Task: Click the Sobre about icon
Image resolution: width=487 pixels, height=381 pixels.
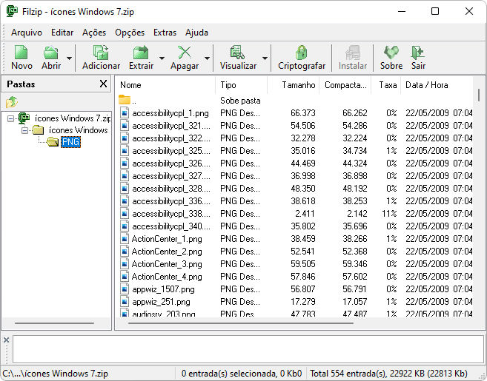Action: point(391,52)
